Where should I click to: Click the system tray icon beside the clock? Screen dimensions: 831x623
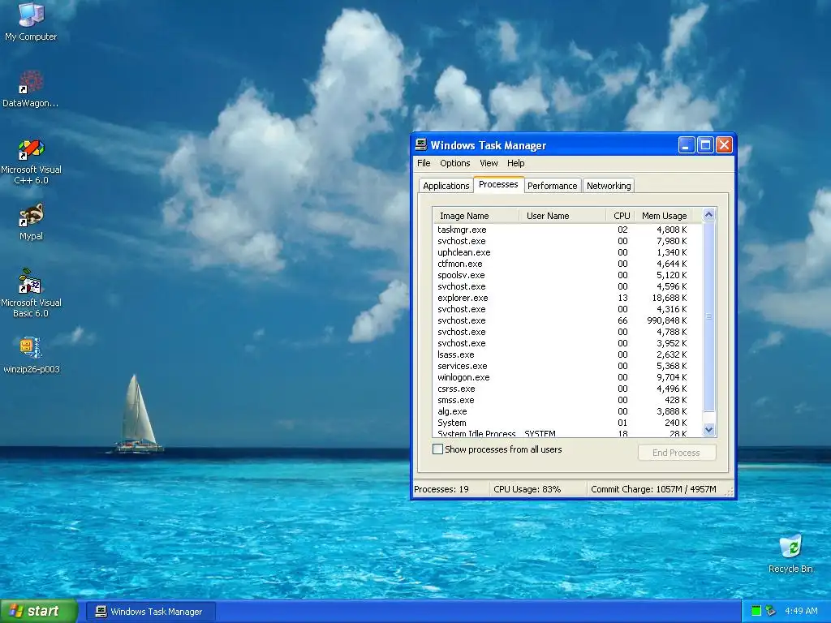coord(771,611)
